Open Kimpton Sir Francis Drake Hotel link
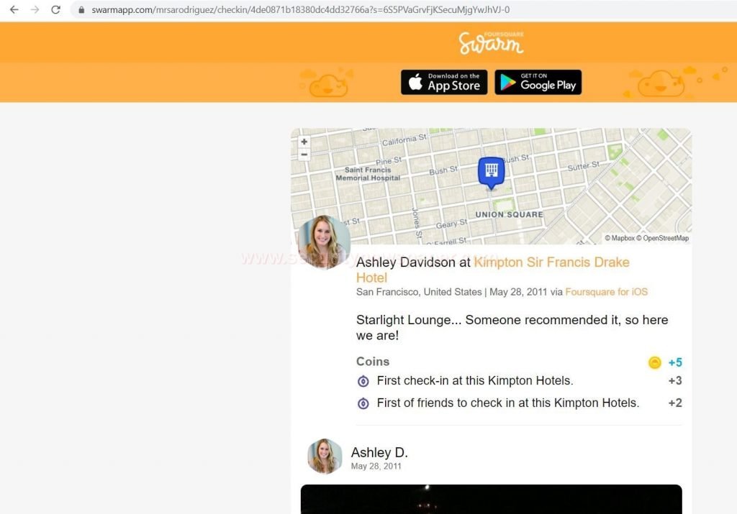737x514 pixels. (x=492, y=270)
